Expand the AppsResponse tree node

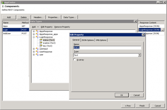34,31
